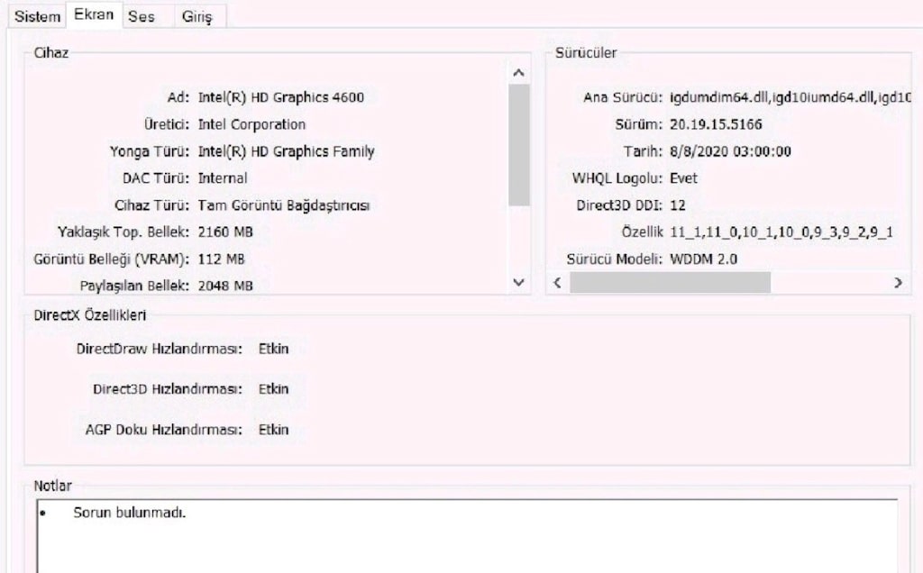The height and width of the screenshot is (573, 923).
Task: Click driver version '20.19.15.5166'
Action: pyautogui.click(x=716, y=124)
